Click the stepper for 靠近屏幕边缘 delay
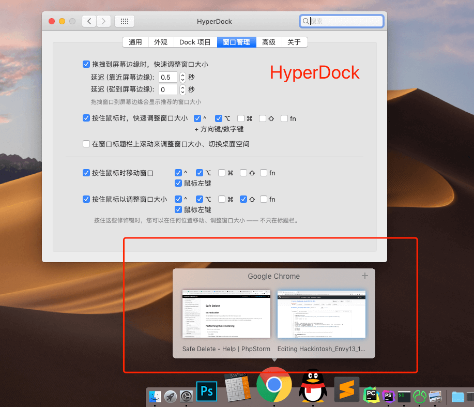474x407 pixels. point(182,77)
